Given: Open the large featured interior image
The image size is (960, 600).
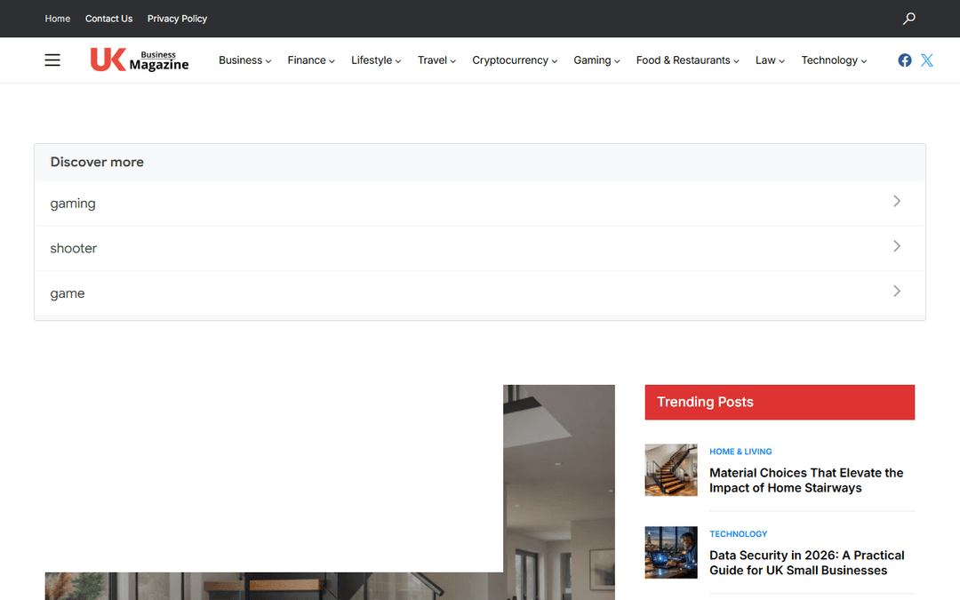Looking at the screenshot, I should 559,492.
